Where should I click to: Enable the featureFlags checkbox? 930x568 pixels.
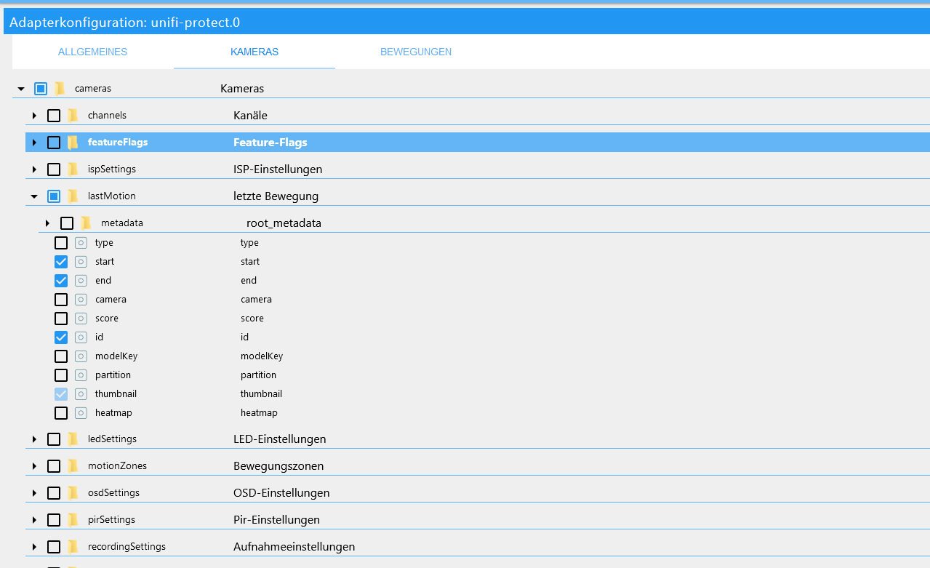[x=54, y=143]
